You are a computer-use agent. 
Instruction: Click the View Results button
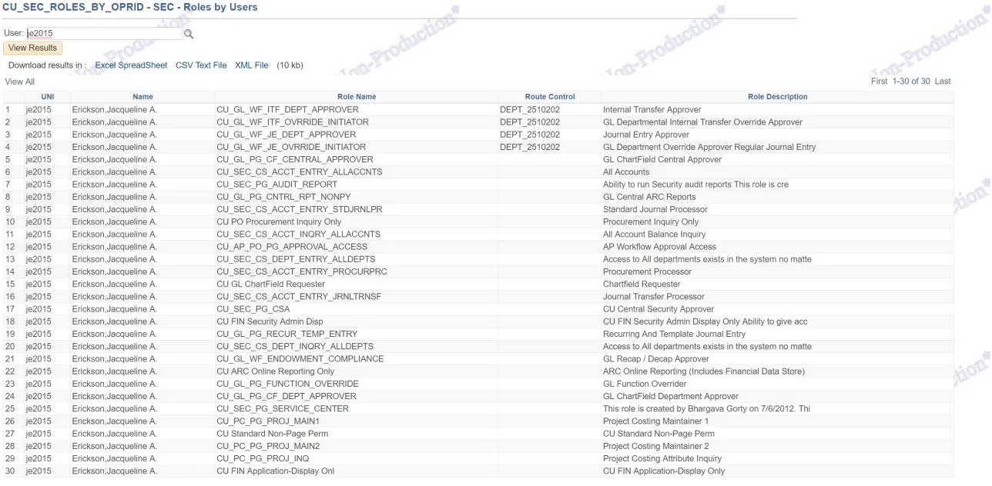[32, 48]
